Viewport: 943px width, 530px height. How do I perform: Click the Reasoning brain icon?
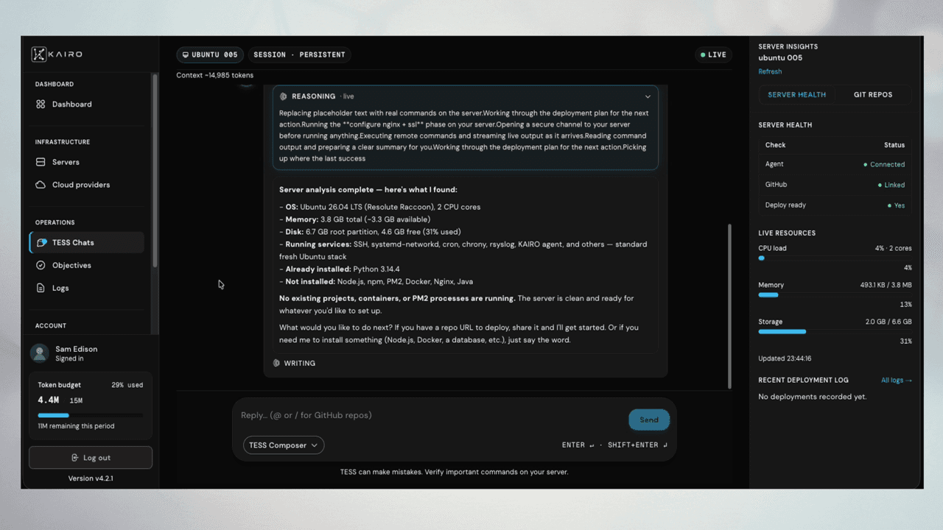click(284, 96)
